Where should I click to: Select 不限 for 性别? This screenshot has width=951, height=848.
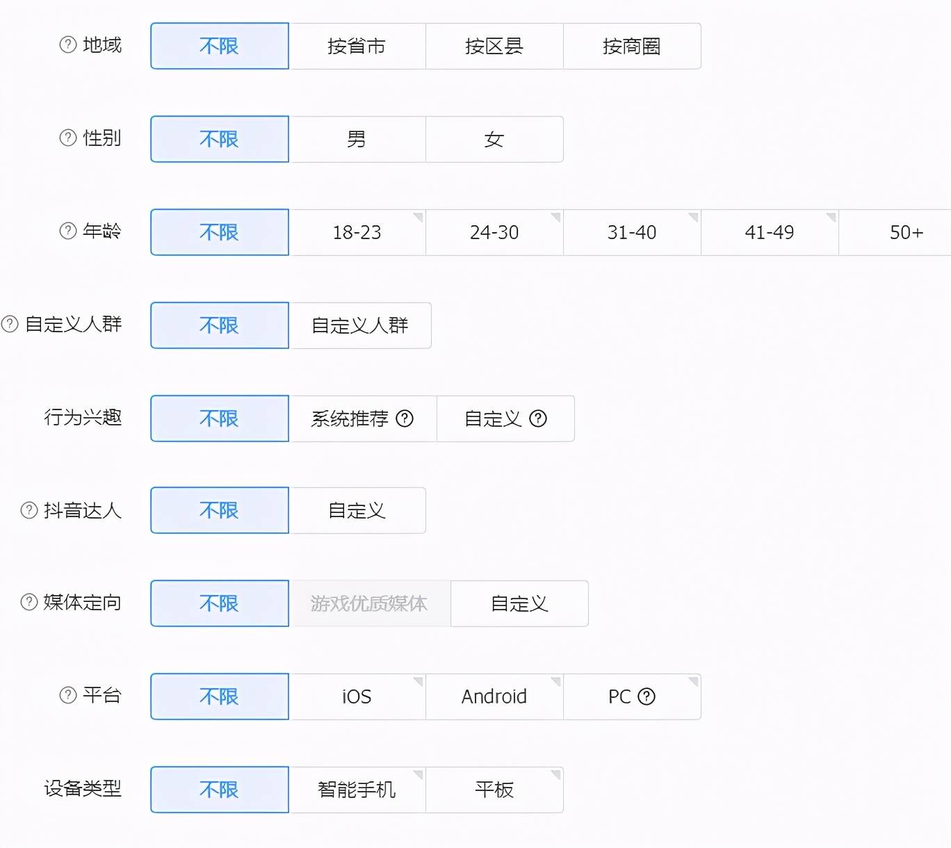click(x=220, y=139)
